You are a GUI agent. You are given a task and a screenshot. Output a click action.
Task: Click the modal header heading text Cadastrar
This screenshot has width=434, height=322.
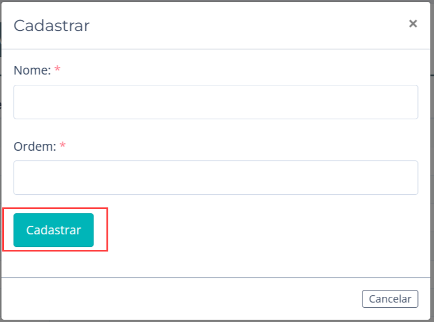click(x=52, y=26)
